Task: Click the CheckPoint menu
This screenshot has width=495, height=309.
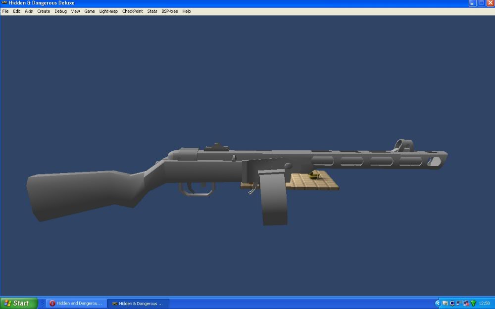Action: (x=133, y=11)
